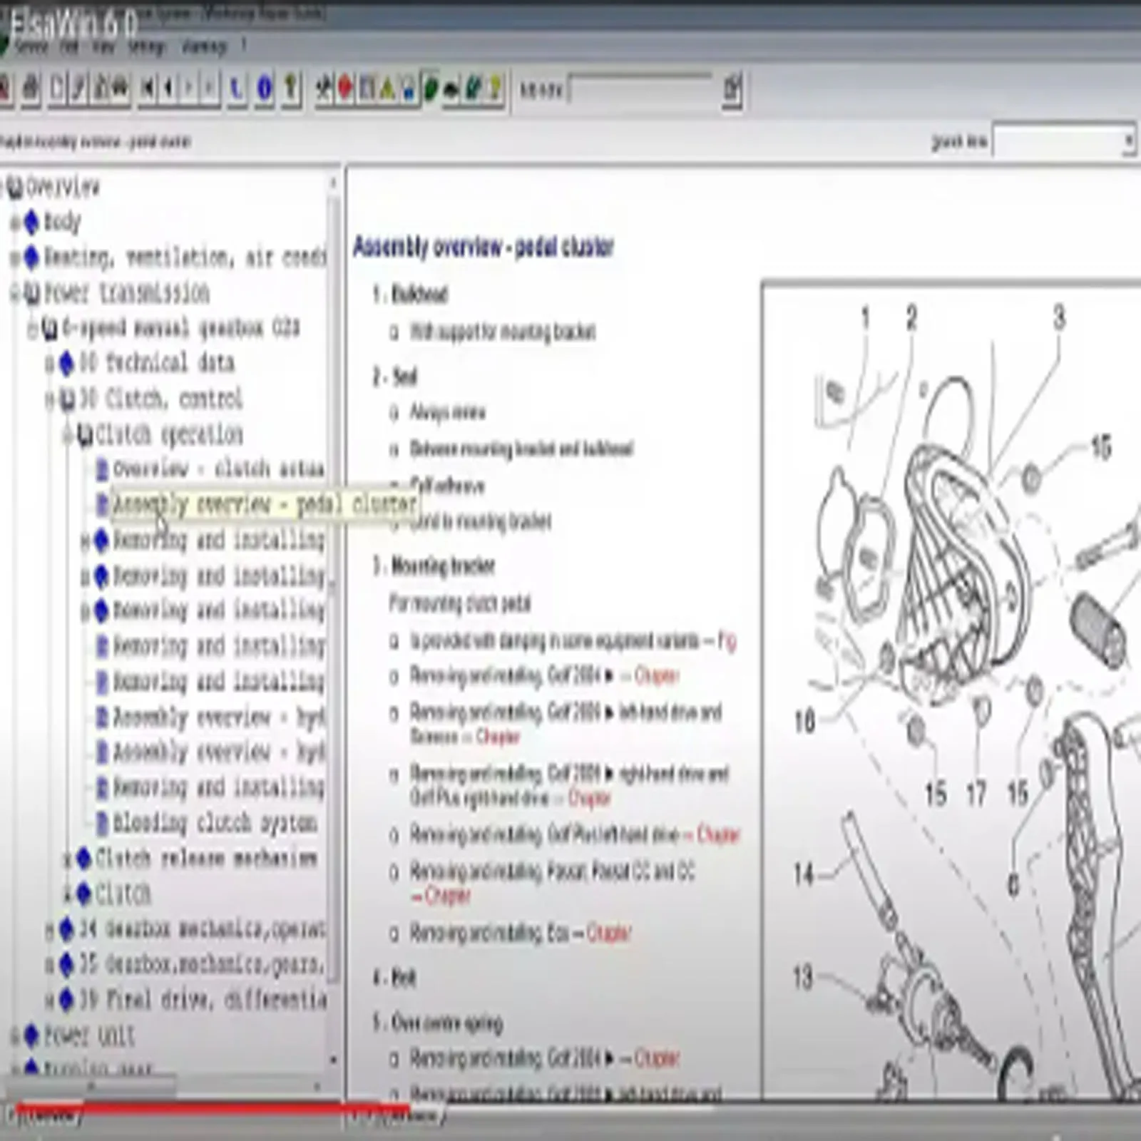Click the blue L toolbar icon

[x=236, y=89]
